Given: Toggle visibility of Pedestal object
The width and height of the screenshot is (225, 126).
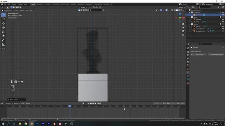Looking at the screenshot, I should (x=223, y=20).
